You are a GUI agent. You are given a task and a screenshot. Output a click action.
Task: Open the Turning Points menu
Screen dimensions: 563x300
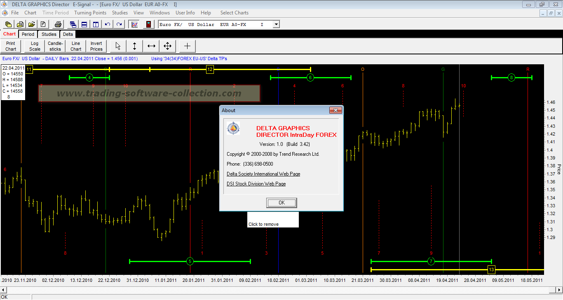pos(90,13)
